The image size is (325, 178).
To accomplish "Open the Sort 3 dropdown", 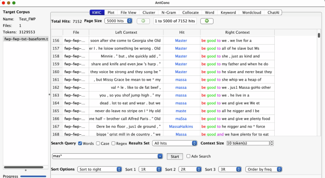I will pyautogui.click(x=230, y=169).
